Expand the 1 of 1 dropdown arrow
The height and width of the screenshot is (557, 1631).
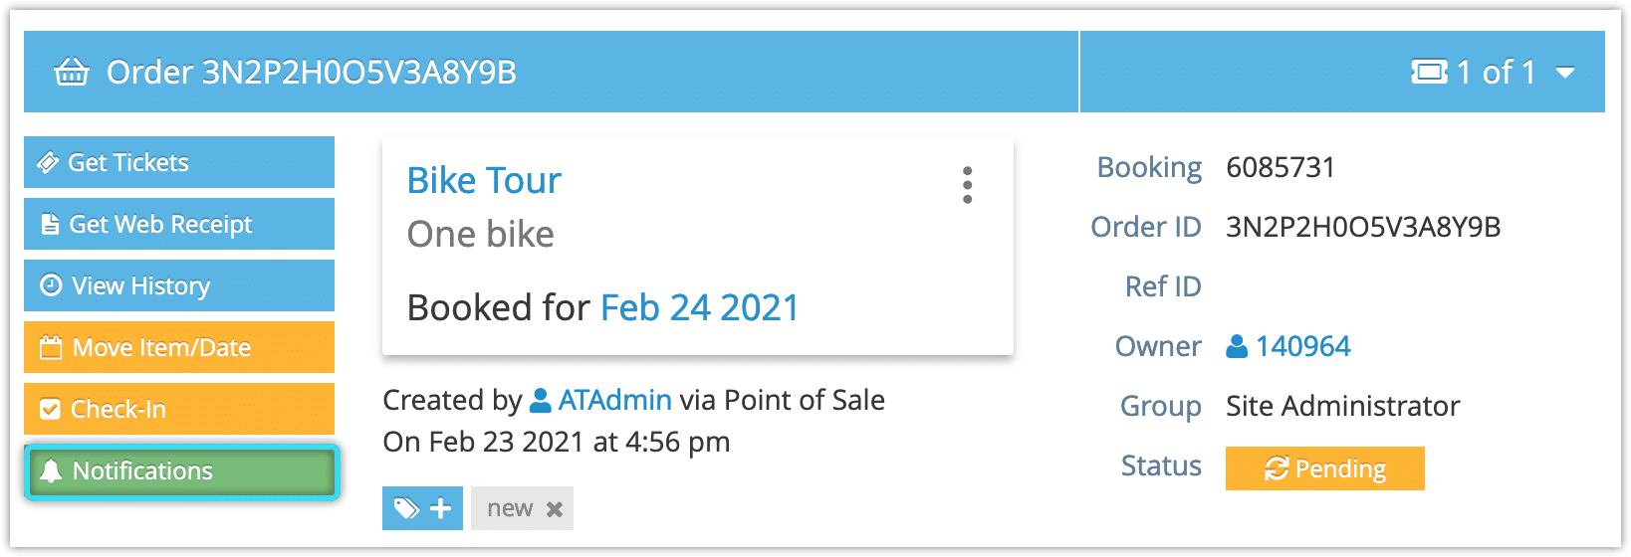tap(1565, 73)
